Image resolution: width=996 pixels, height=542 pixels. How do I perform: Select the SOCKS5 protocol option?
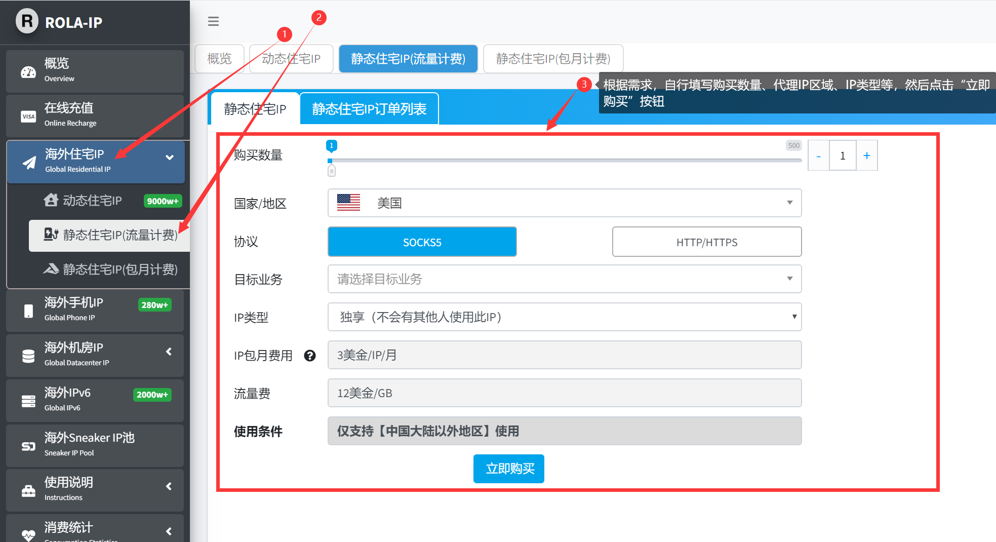coord(422,242)
